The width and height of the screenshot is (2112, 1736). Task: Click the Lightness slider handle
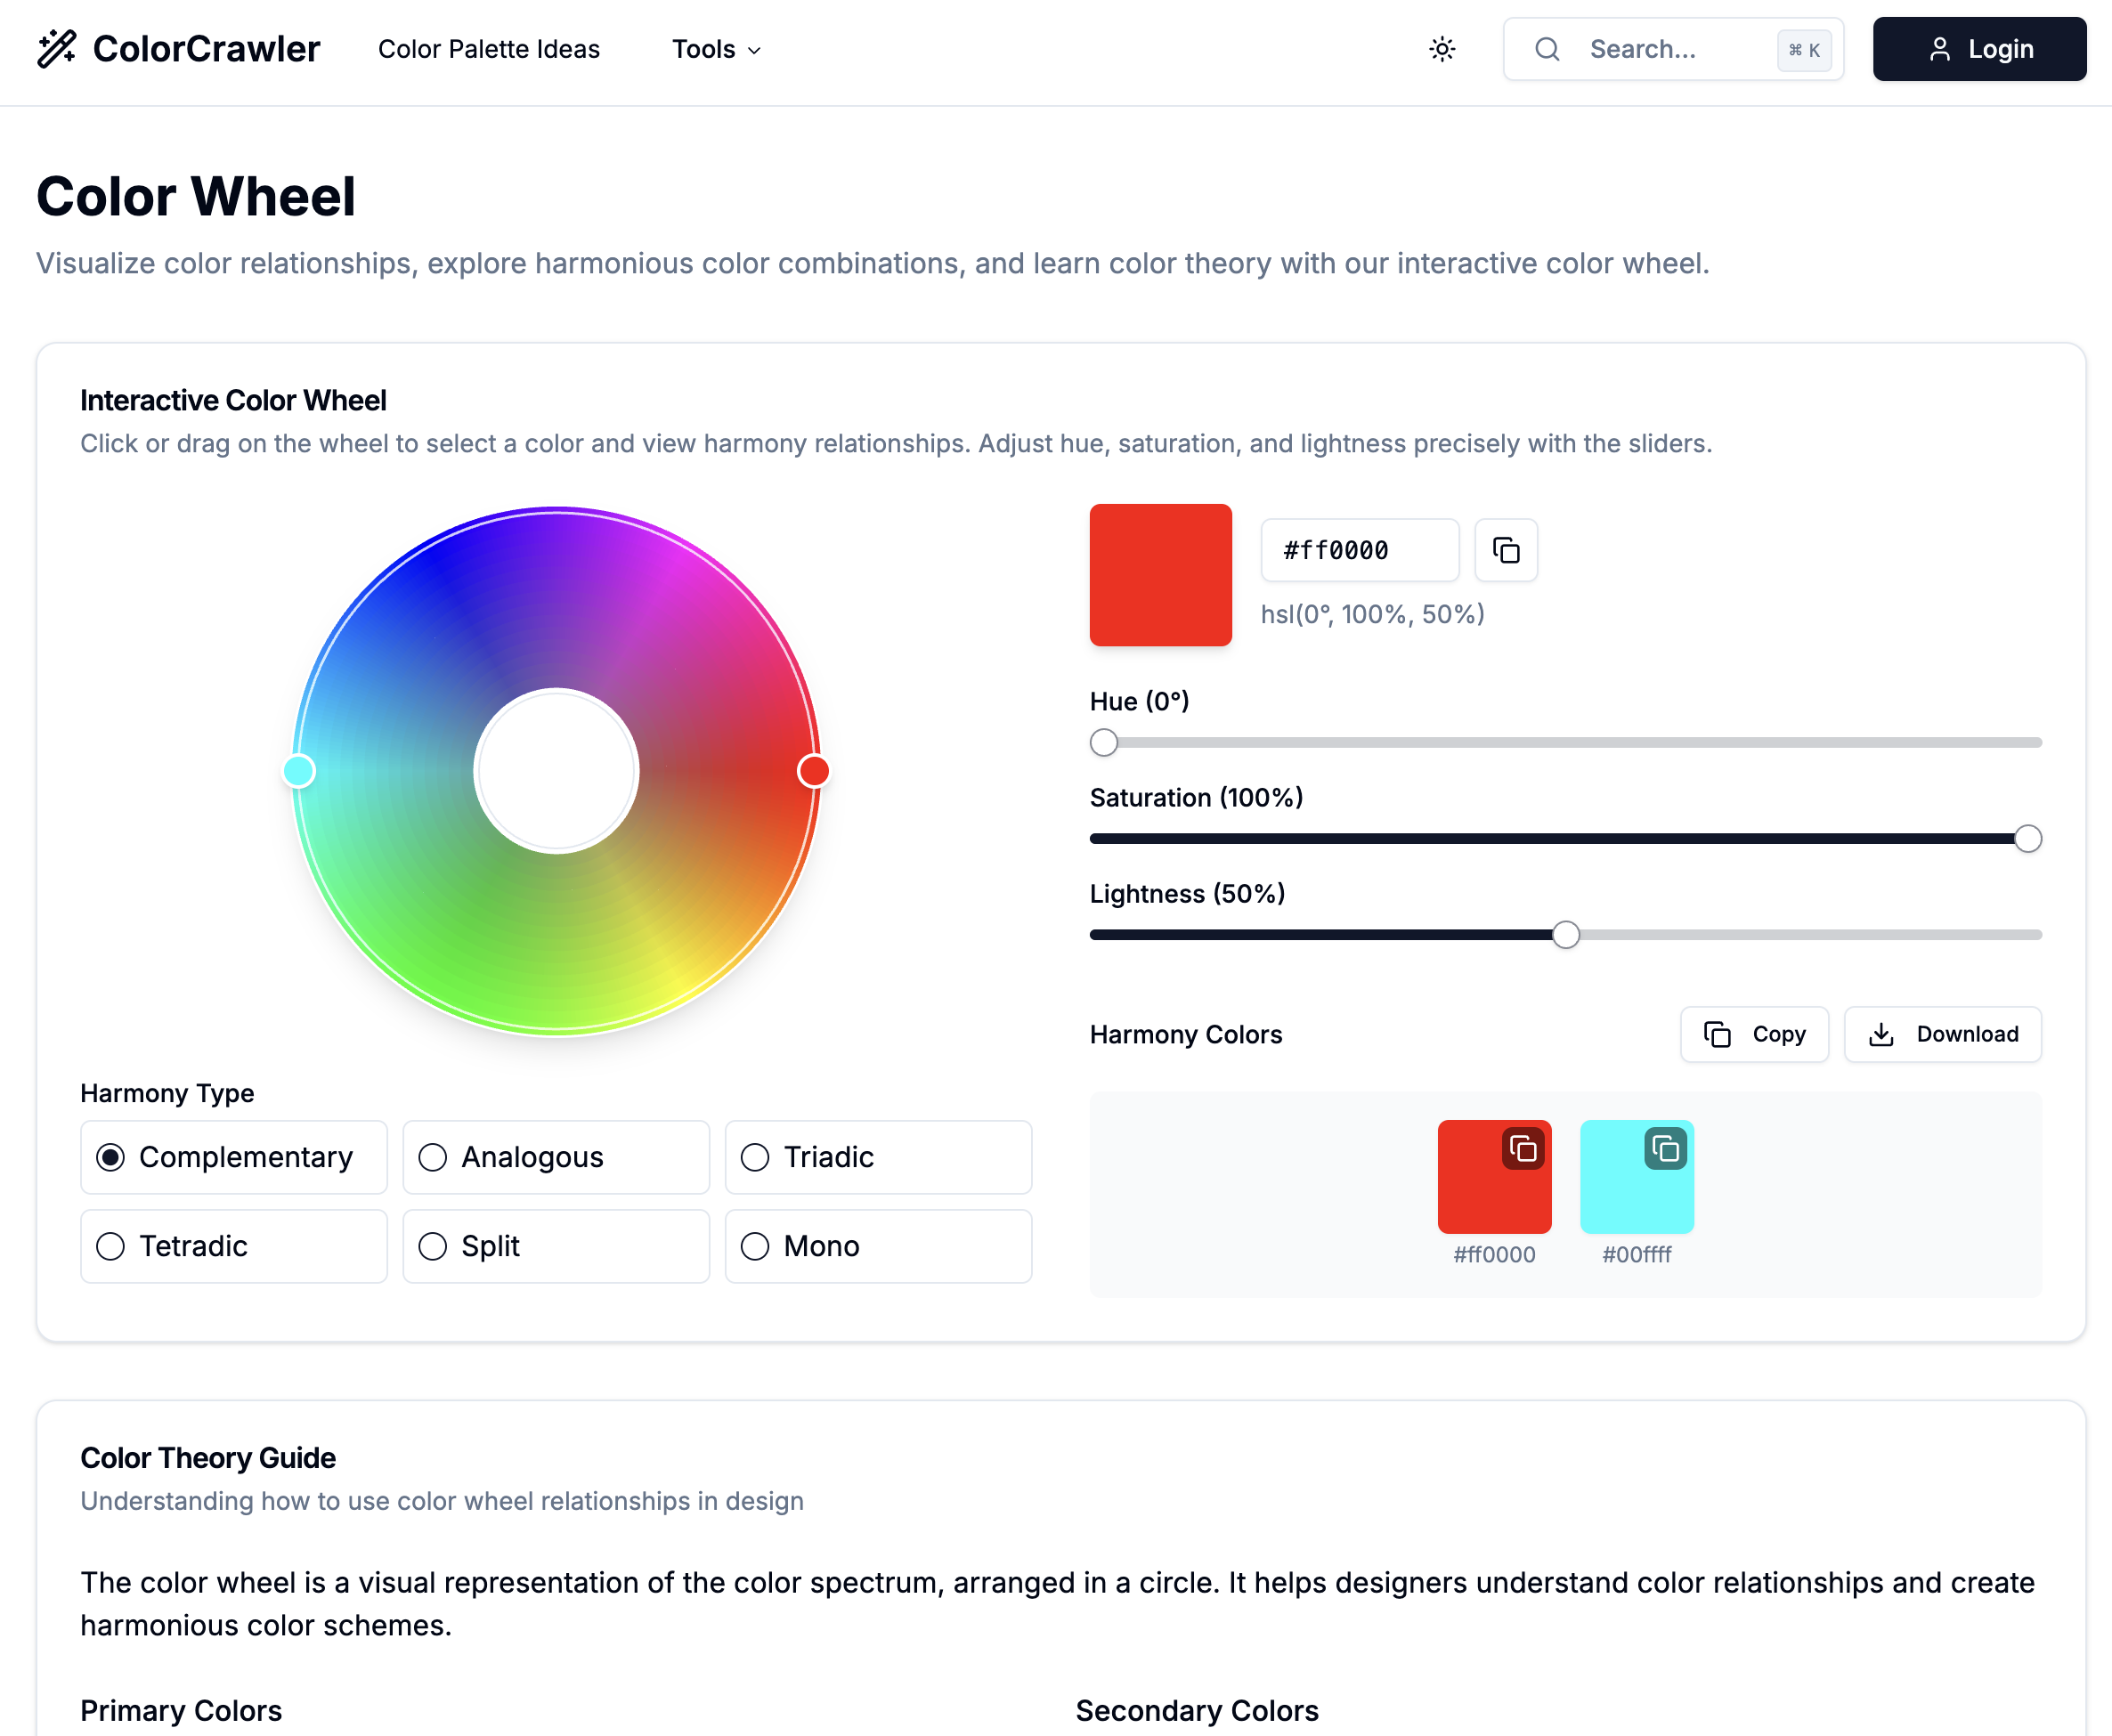pos(1566,935)
